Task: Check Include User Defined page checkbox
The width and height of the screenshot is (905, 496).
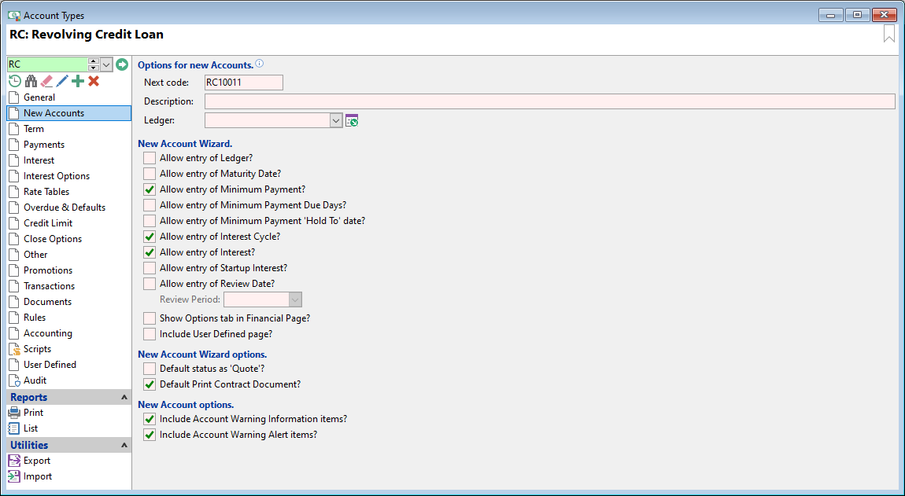Action: (150, 334)
